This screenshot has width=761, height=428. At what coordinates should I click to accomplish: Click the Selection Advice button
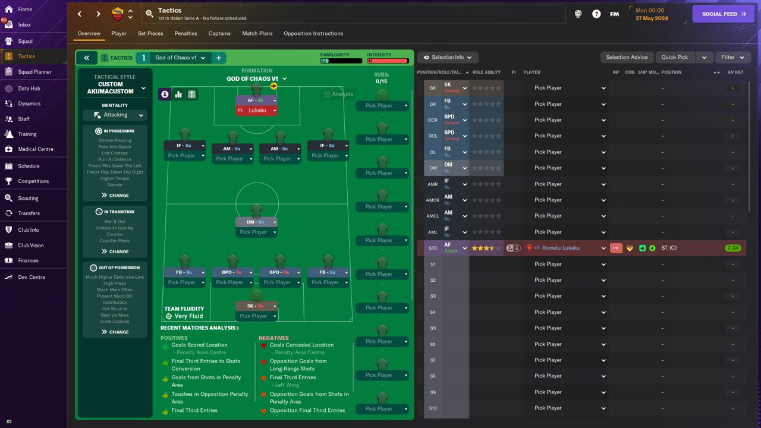tap(627, 57)
